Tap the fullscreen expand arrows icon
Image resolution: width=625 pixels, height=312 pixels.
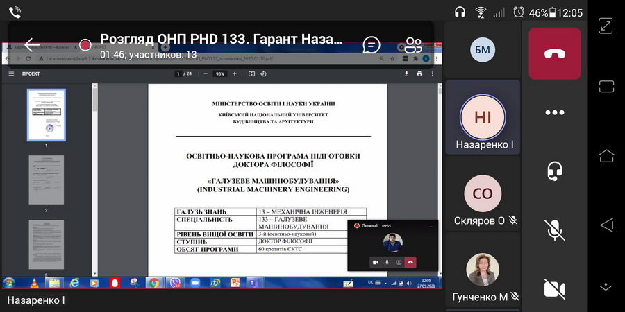click(x=606, y=25)
